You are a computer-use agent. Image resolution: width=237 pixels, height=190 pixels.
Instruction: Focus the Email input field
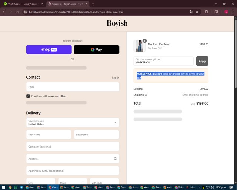73,87
